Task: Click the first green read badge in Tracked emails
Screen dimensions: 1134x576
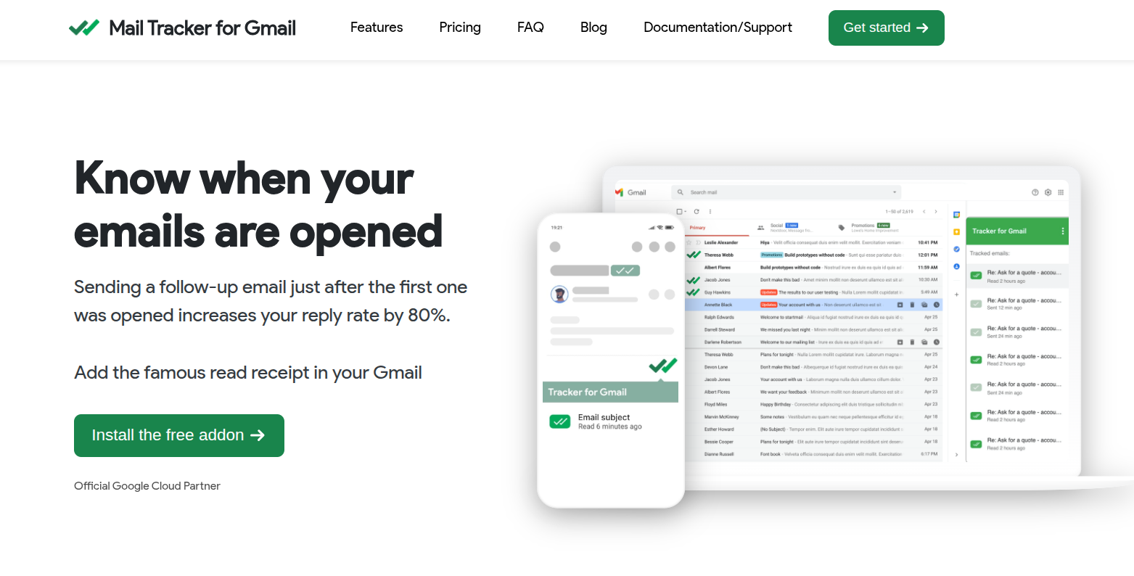Action: click(976, 276)
